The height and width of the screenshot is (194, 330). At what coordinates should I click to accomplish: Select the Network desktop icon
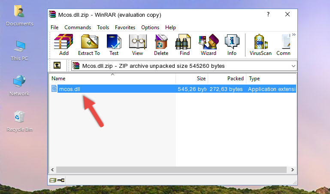tap(19, 85)
